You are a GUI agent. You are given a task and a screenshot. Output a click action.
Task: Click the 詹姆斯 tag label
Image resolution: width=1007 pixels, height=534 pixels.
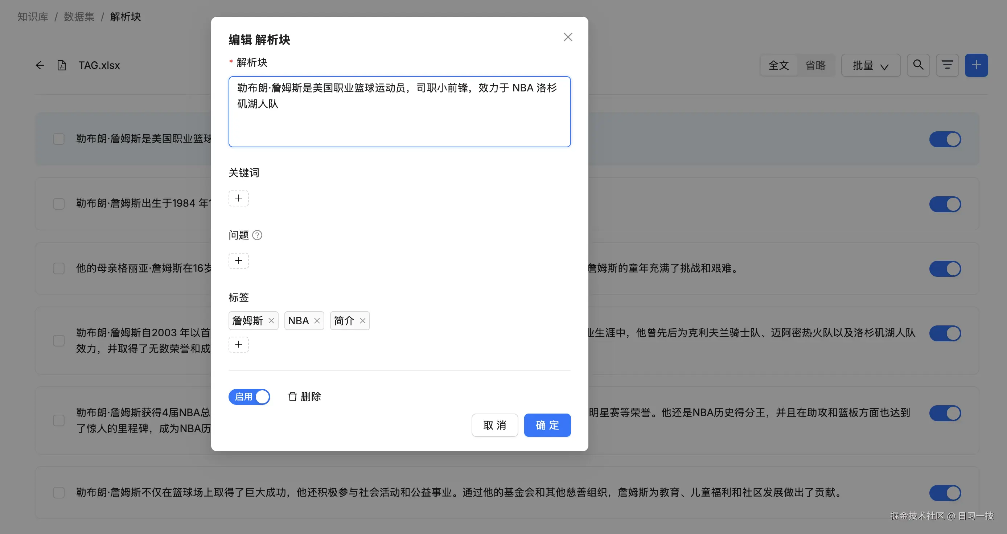[x=247, y=321]
